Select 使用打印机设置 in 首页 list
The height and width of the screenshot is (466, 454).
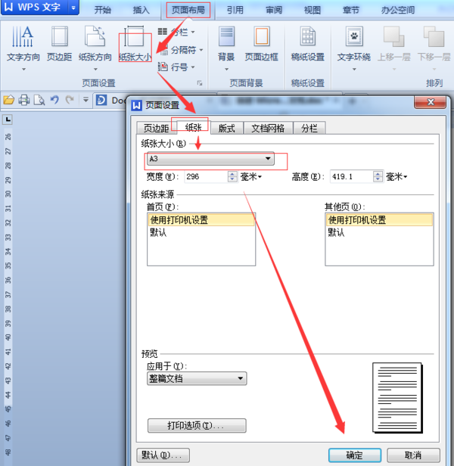(201, 220)
